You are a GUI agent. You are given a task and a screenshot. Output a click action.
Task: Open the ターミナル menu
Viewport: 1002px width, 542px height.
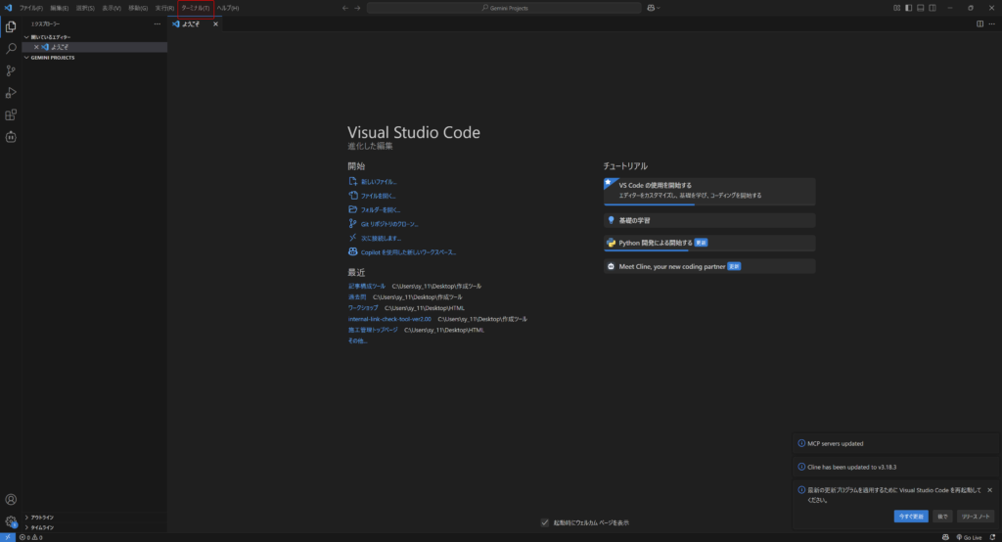click(196, 8)
